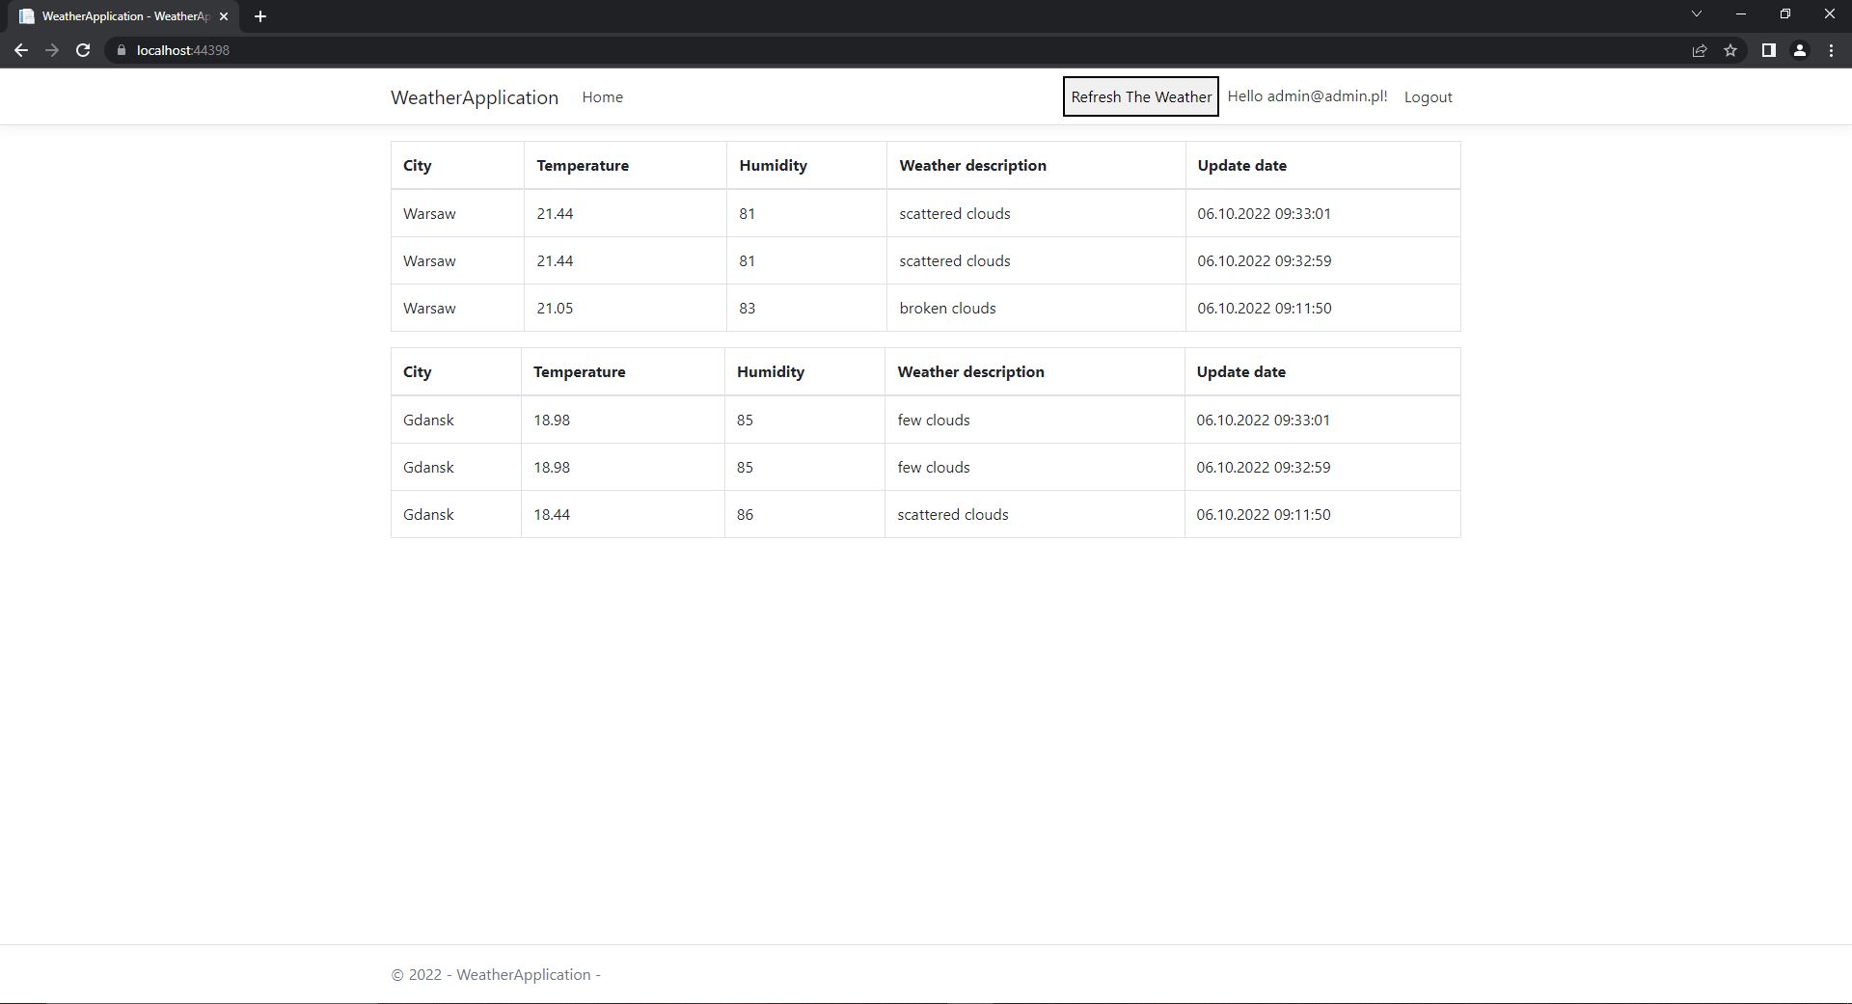Image resolution: width=1852 pixels, height=1004 pixels.
Task: Open the side panel icon
Action: tap(1768, 50)
